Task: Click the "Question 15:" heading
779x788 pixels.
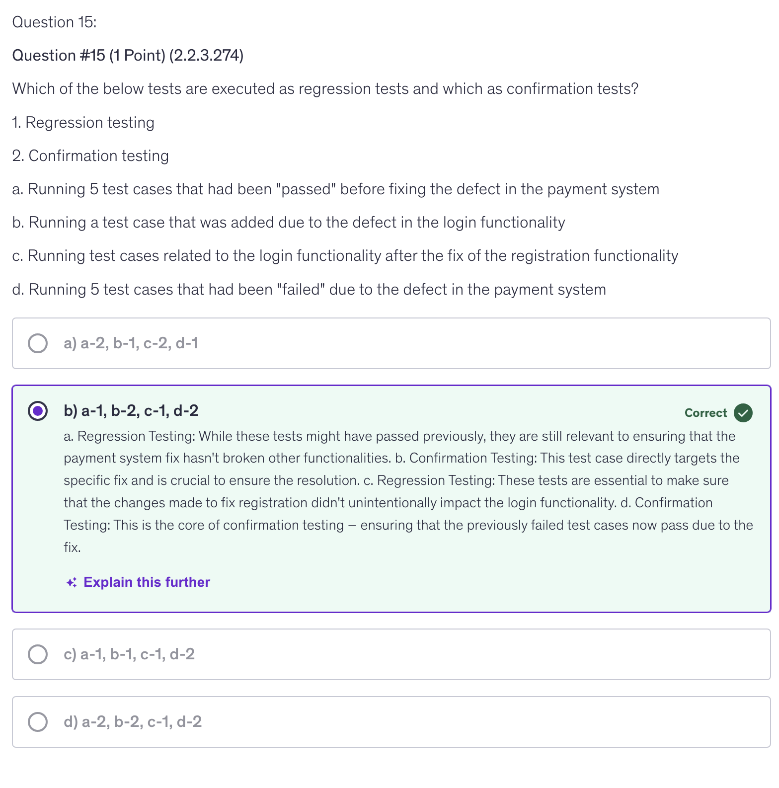Action: [x=54, y=22]
